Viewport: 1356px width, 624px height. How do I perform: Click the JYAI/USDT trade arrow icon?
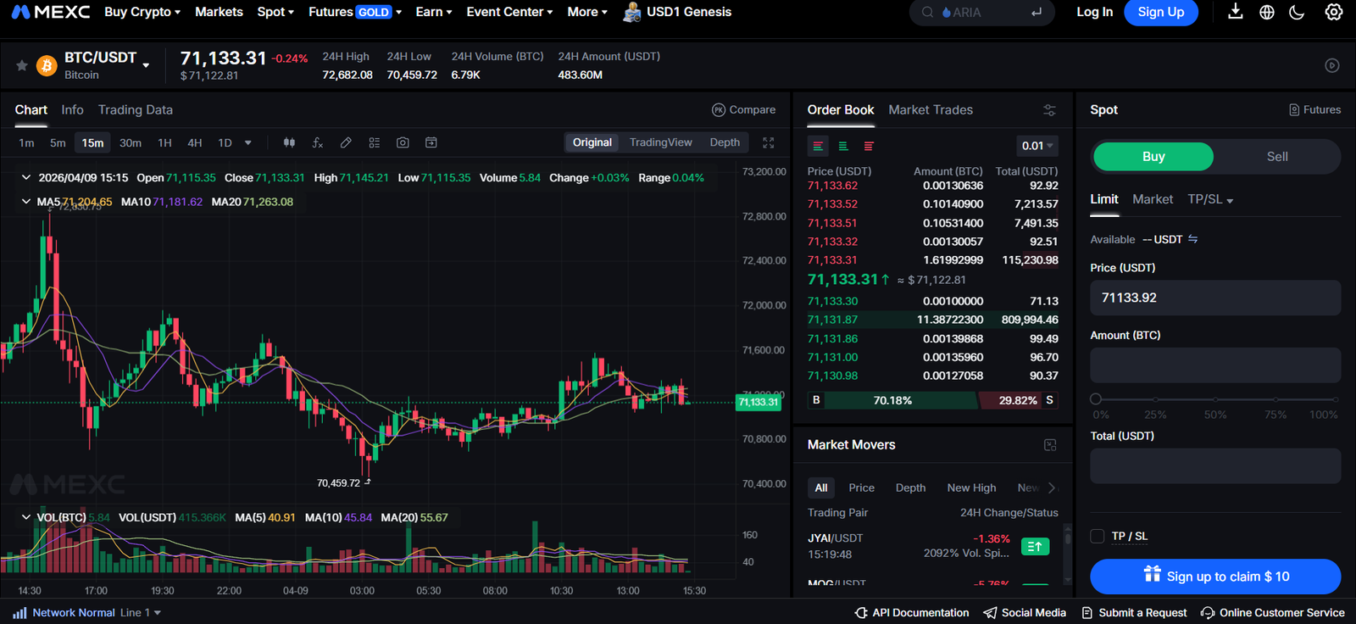[1036, 547]
